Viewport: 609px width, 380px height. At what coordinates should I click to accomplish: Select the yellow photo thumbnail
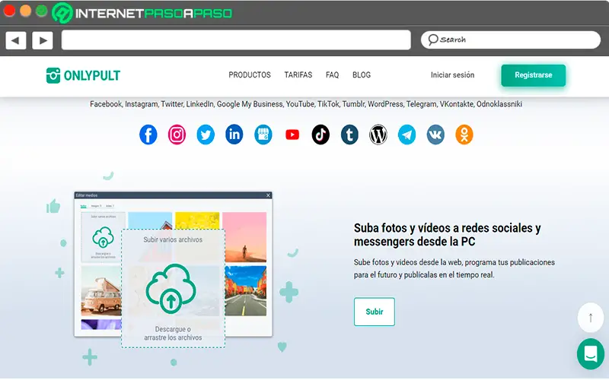coord(197,220)
